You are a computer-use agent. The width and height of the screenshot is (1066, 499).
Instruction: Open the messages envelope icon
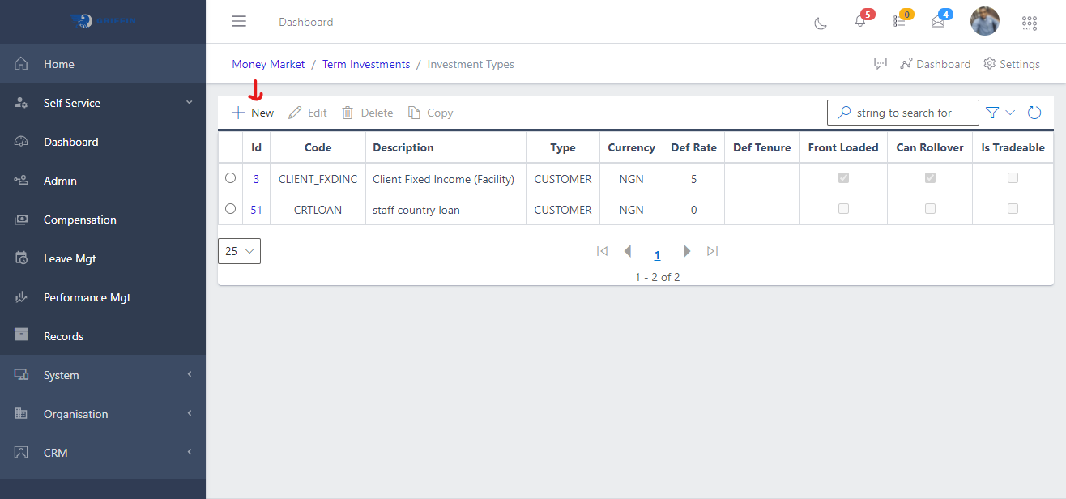coord(937,23)
